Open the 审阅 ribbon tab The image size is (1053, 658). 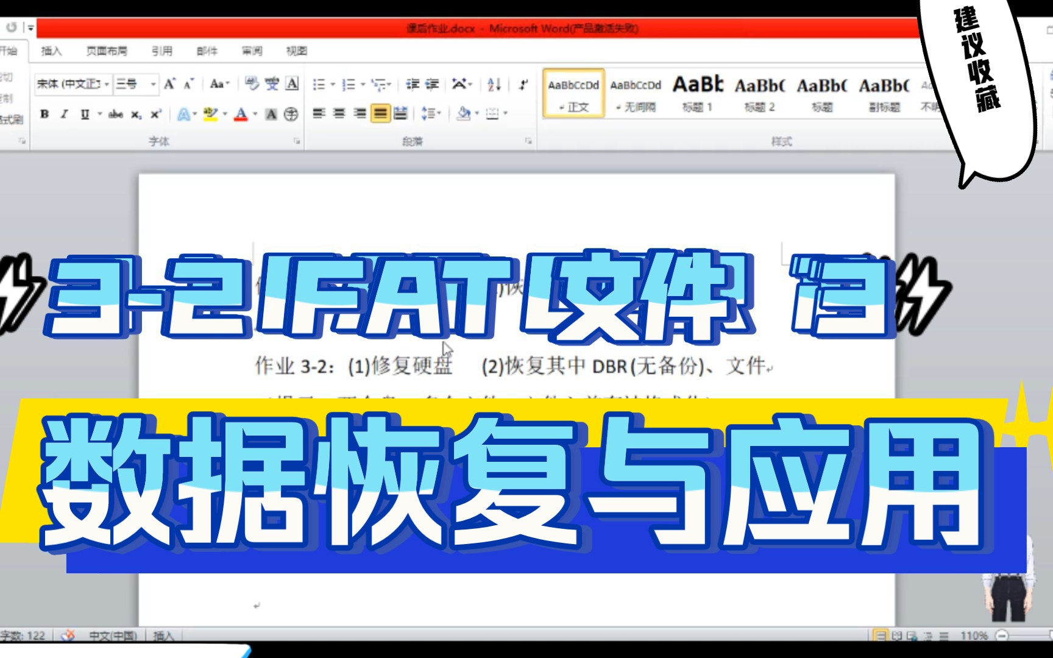point(252,51)
